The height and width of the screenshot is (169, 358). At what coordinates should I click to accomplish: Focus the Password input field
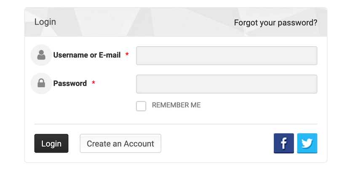click(227, 84)
